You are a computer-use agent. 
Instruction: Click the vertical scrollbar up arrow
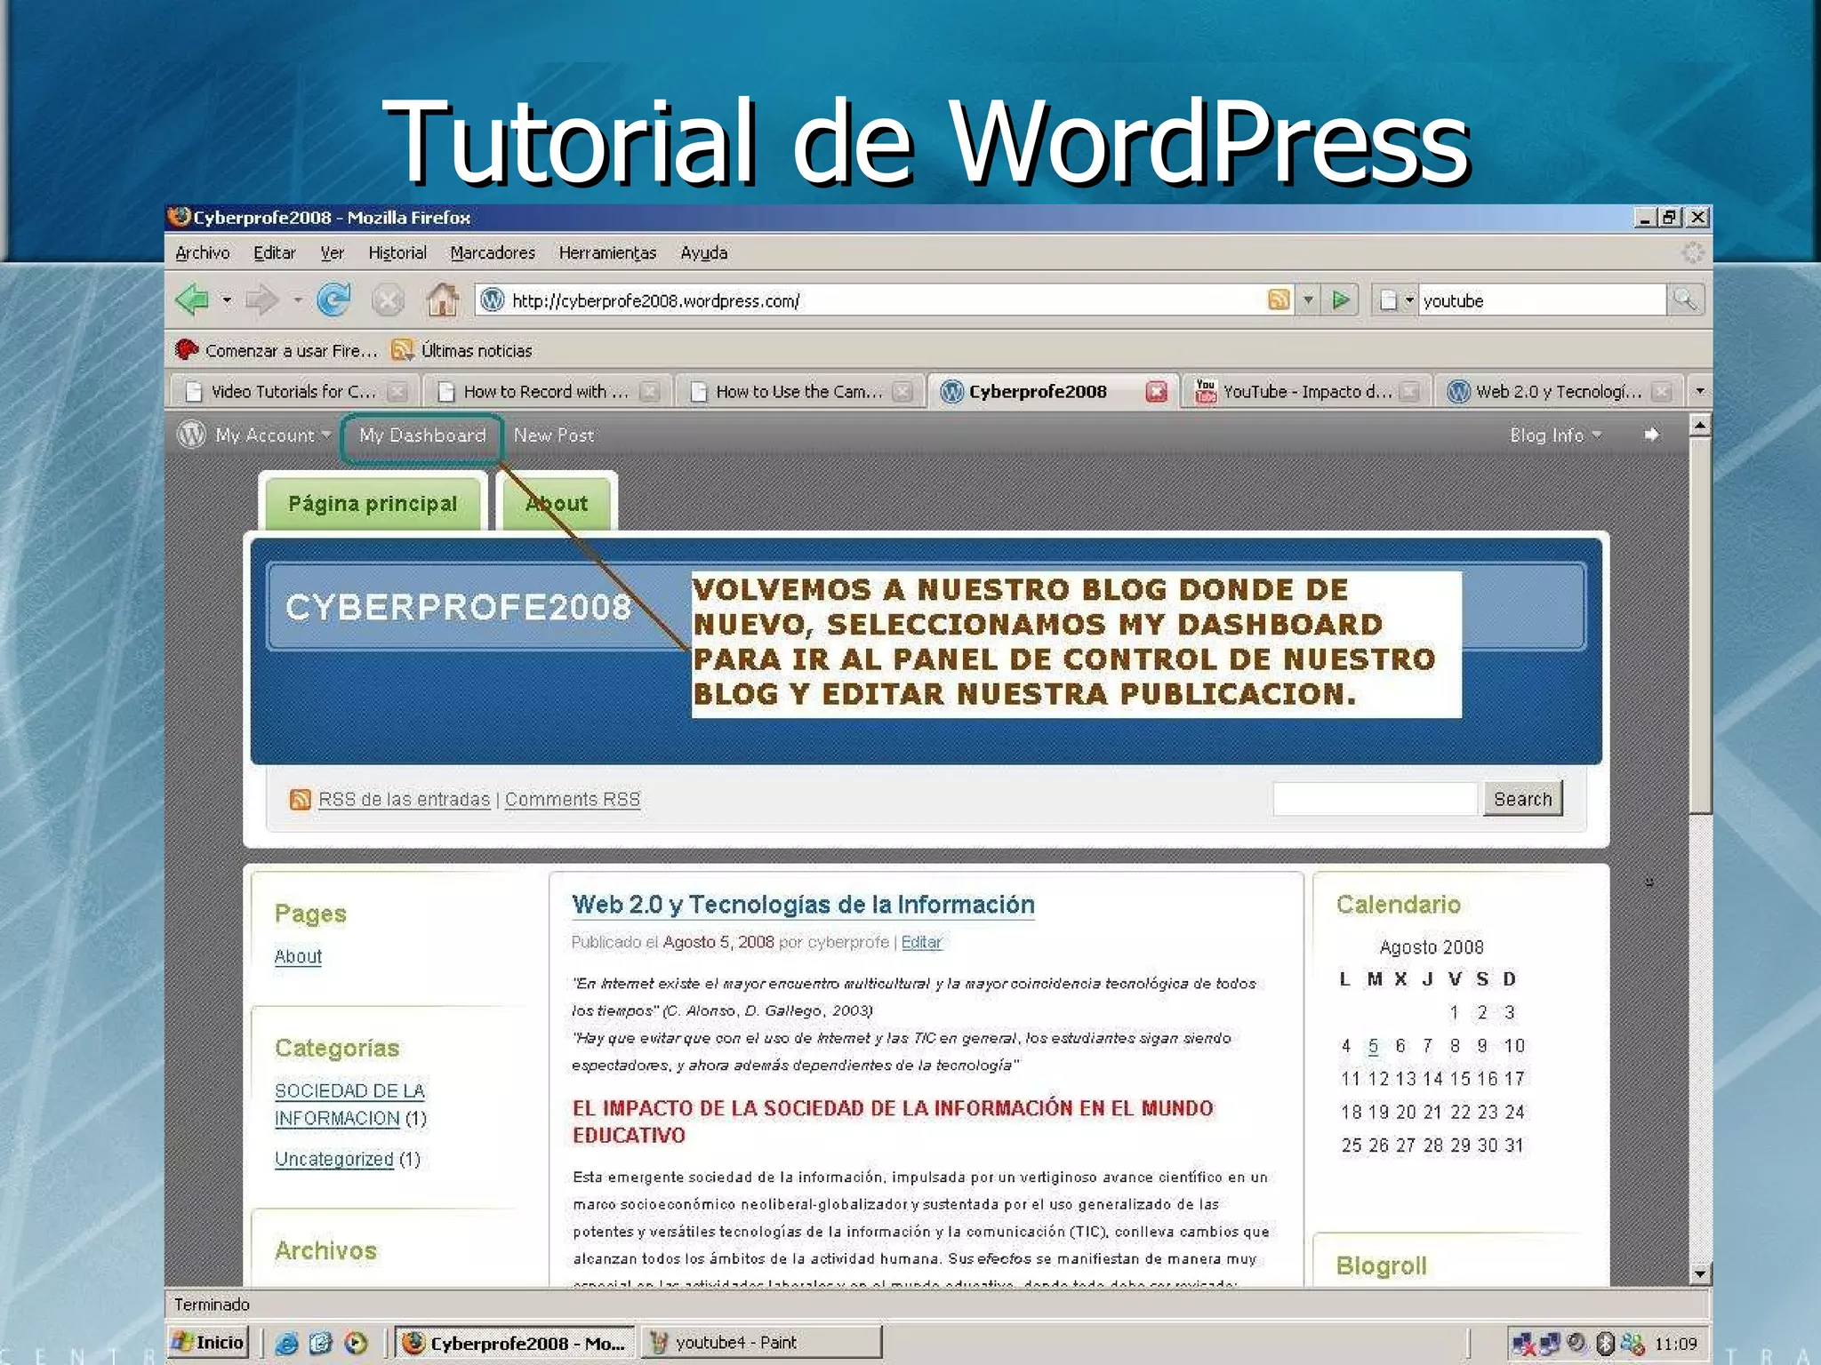point(1699,426)
